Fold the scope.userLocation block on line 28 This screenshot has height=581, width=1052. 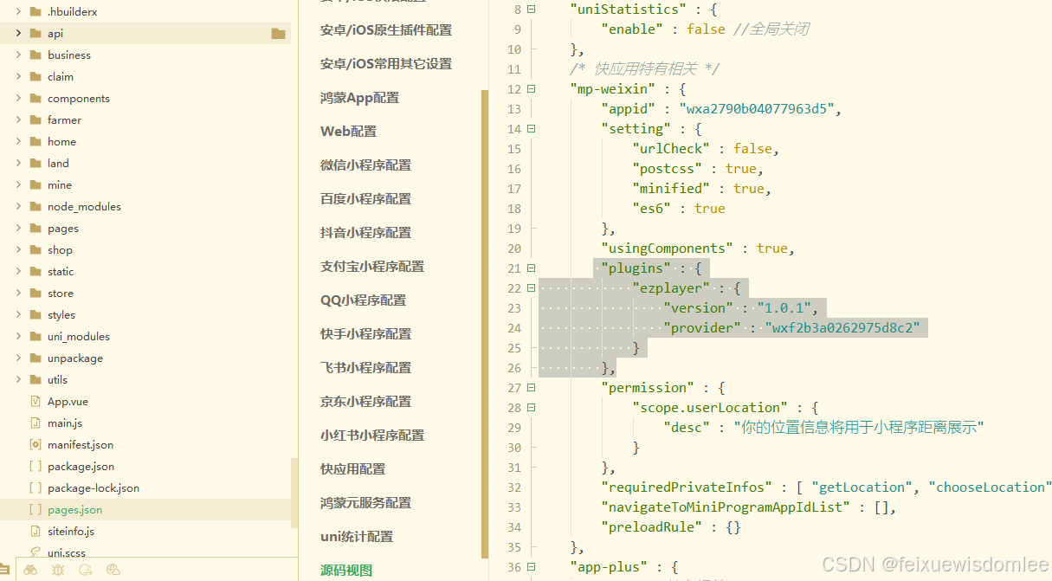(532, 408)
